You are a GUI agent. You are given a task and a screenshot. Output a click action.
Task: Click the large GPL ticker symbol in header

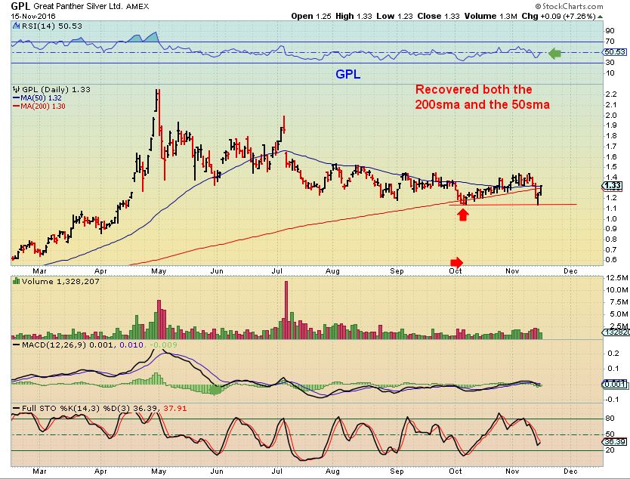pos(20,6)
